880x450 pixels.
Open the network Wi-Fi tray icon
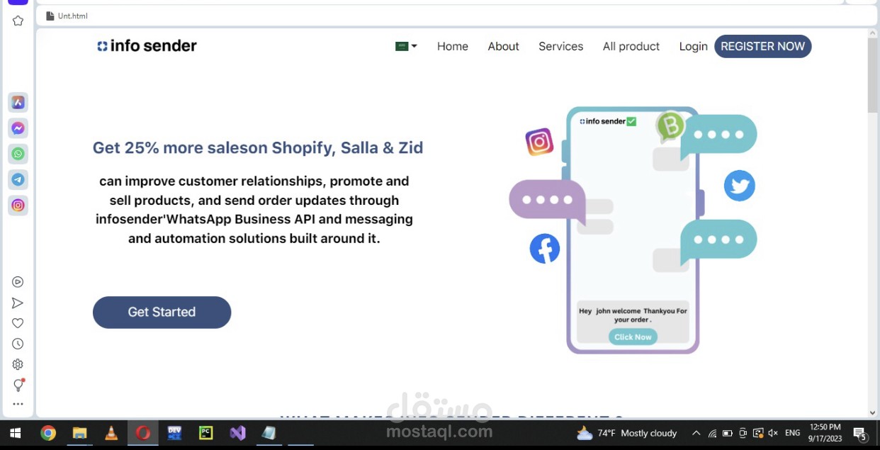(x=713, y=433)
